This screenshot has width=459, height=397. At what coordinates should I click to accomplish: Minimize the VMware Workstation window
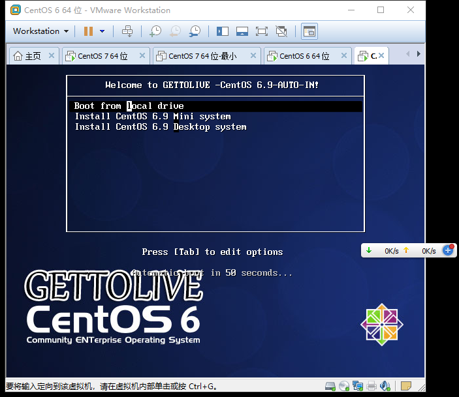(x=351, y=10)
